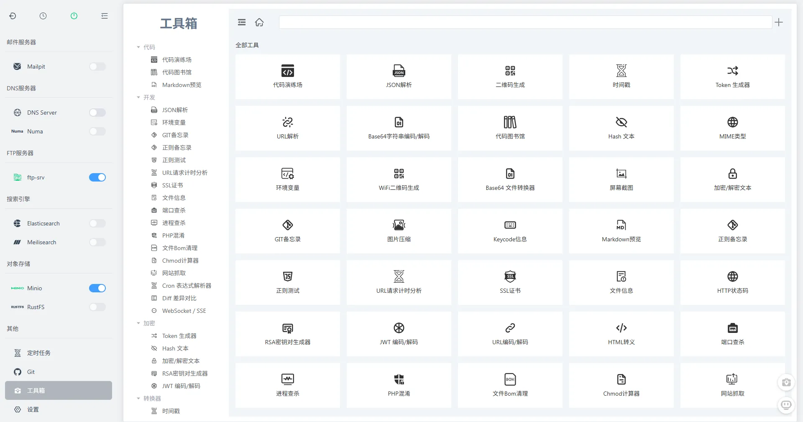
Task: Open the 二维码生成 tool card
Action: (510, 77)
